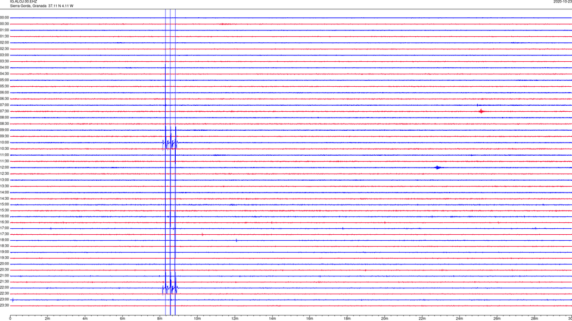572x321 pixels.
Task: Select the 02:00 row label
Action: pyautogui.click(x=4, y=43)
